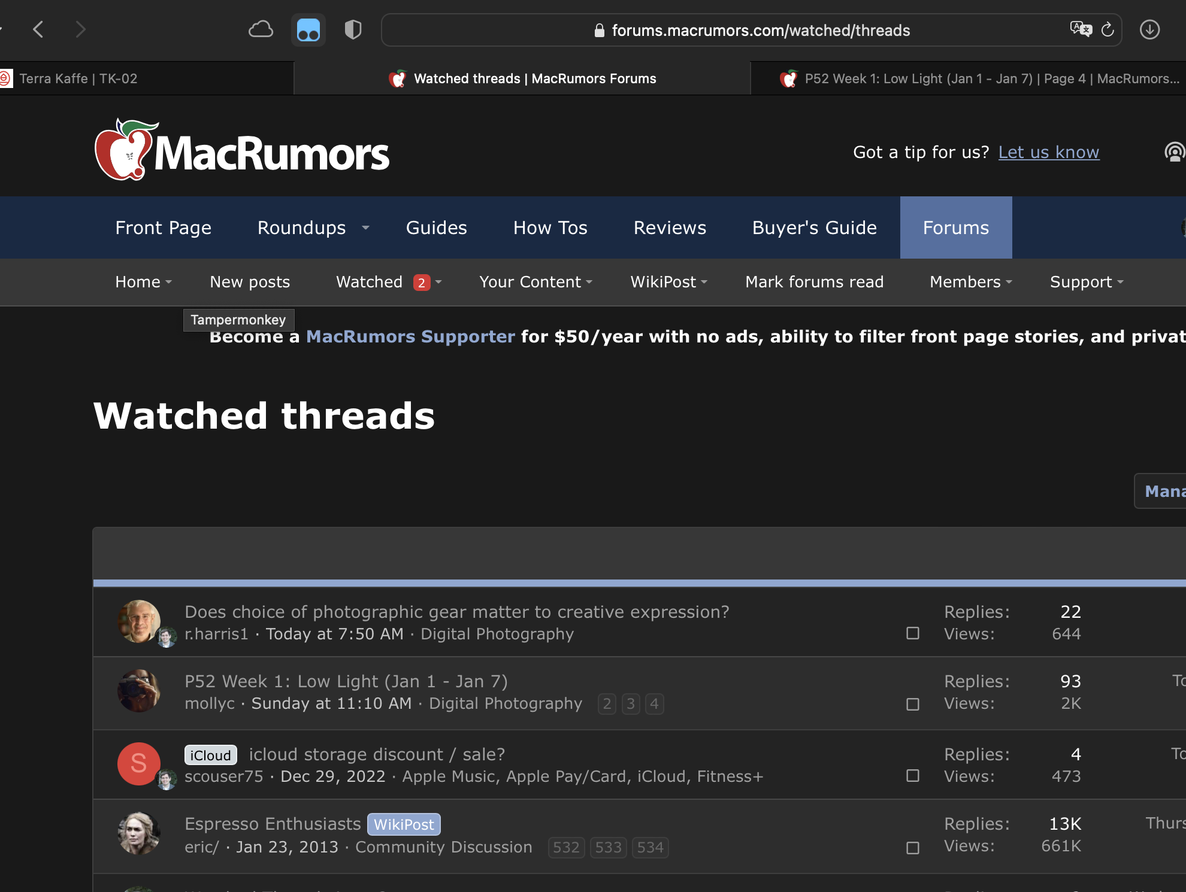Open r.harris1's avatar
Image resolution: width=1186 pixels, height=892 pixels.
click(139, 621)
